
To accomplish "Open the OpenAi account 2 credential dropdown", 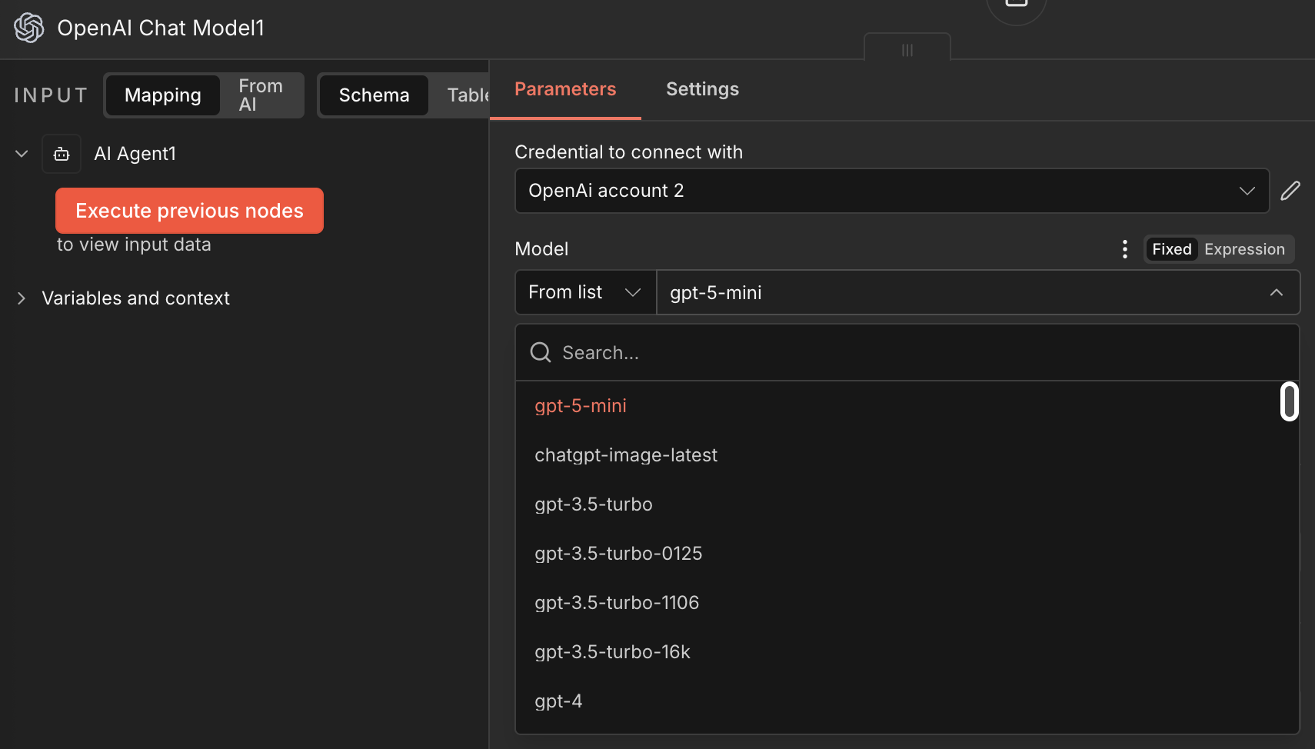I will pos(892,191).
